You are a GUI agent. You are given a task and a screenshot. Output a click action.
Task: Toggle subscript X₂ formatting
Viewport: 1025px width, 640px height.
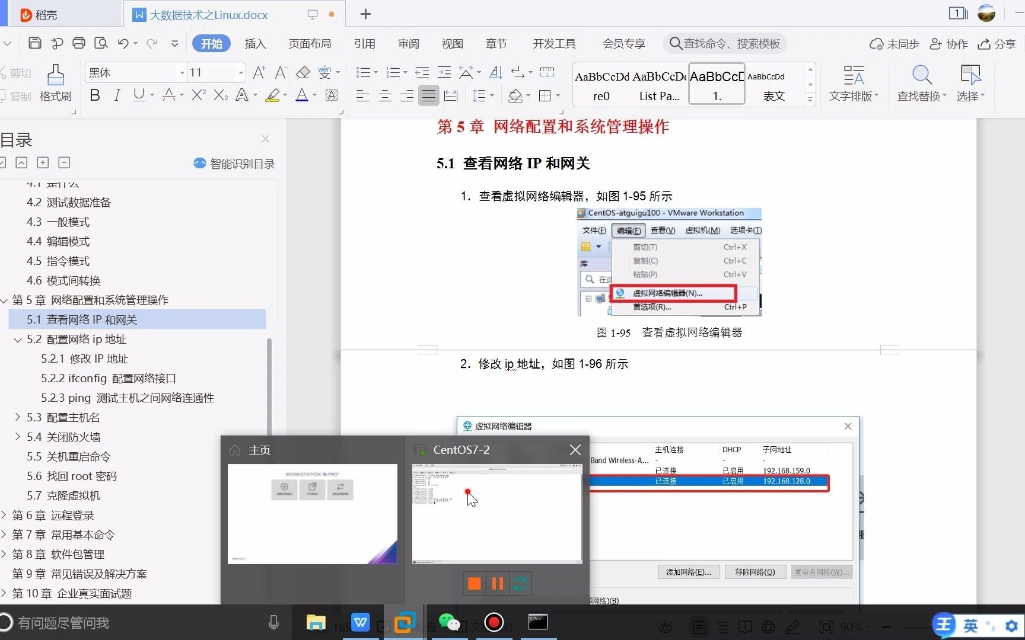click(x=221, y=95)
